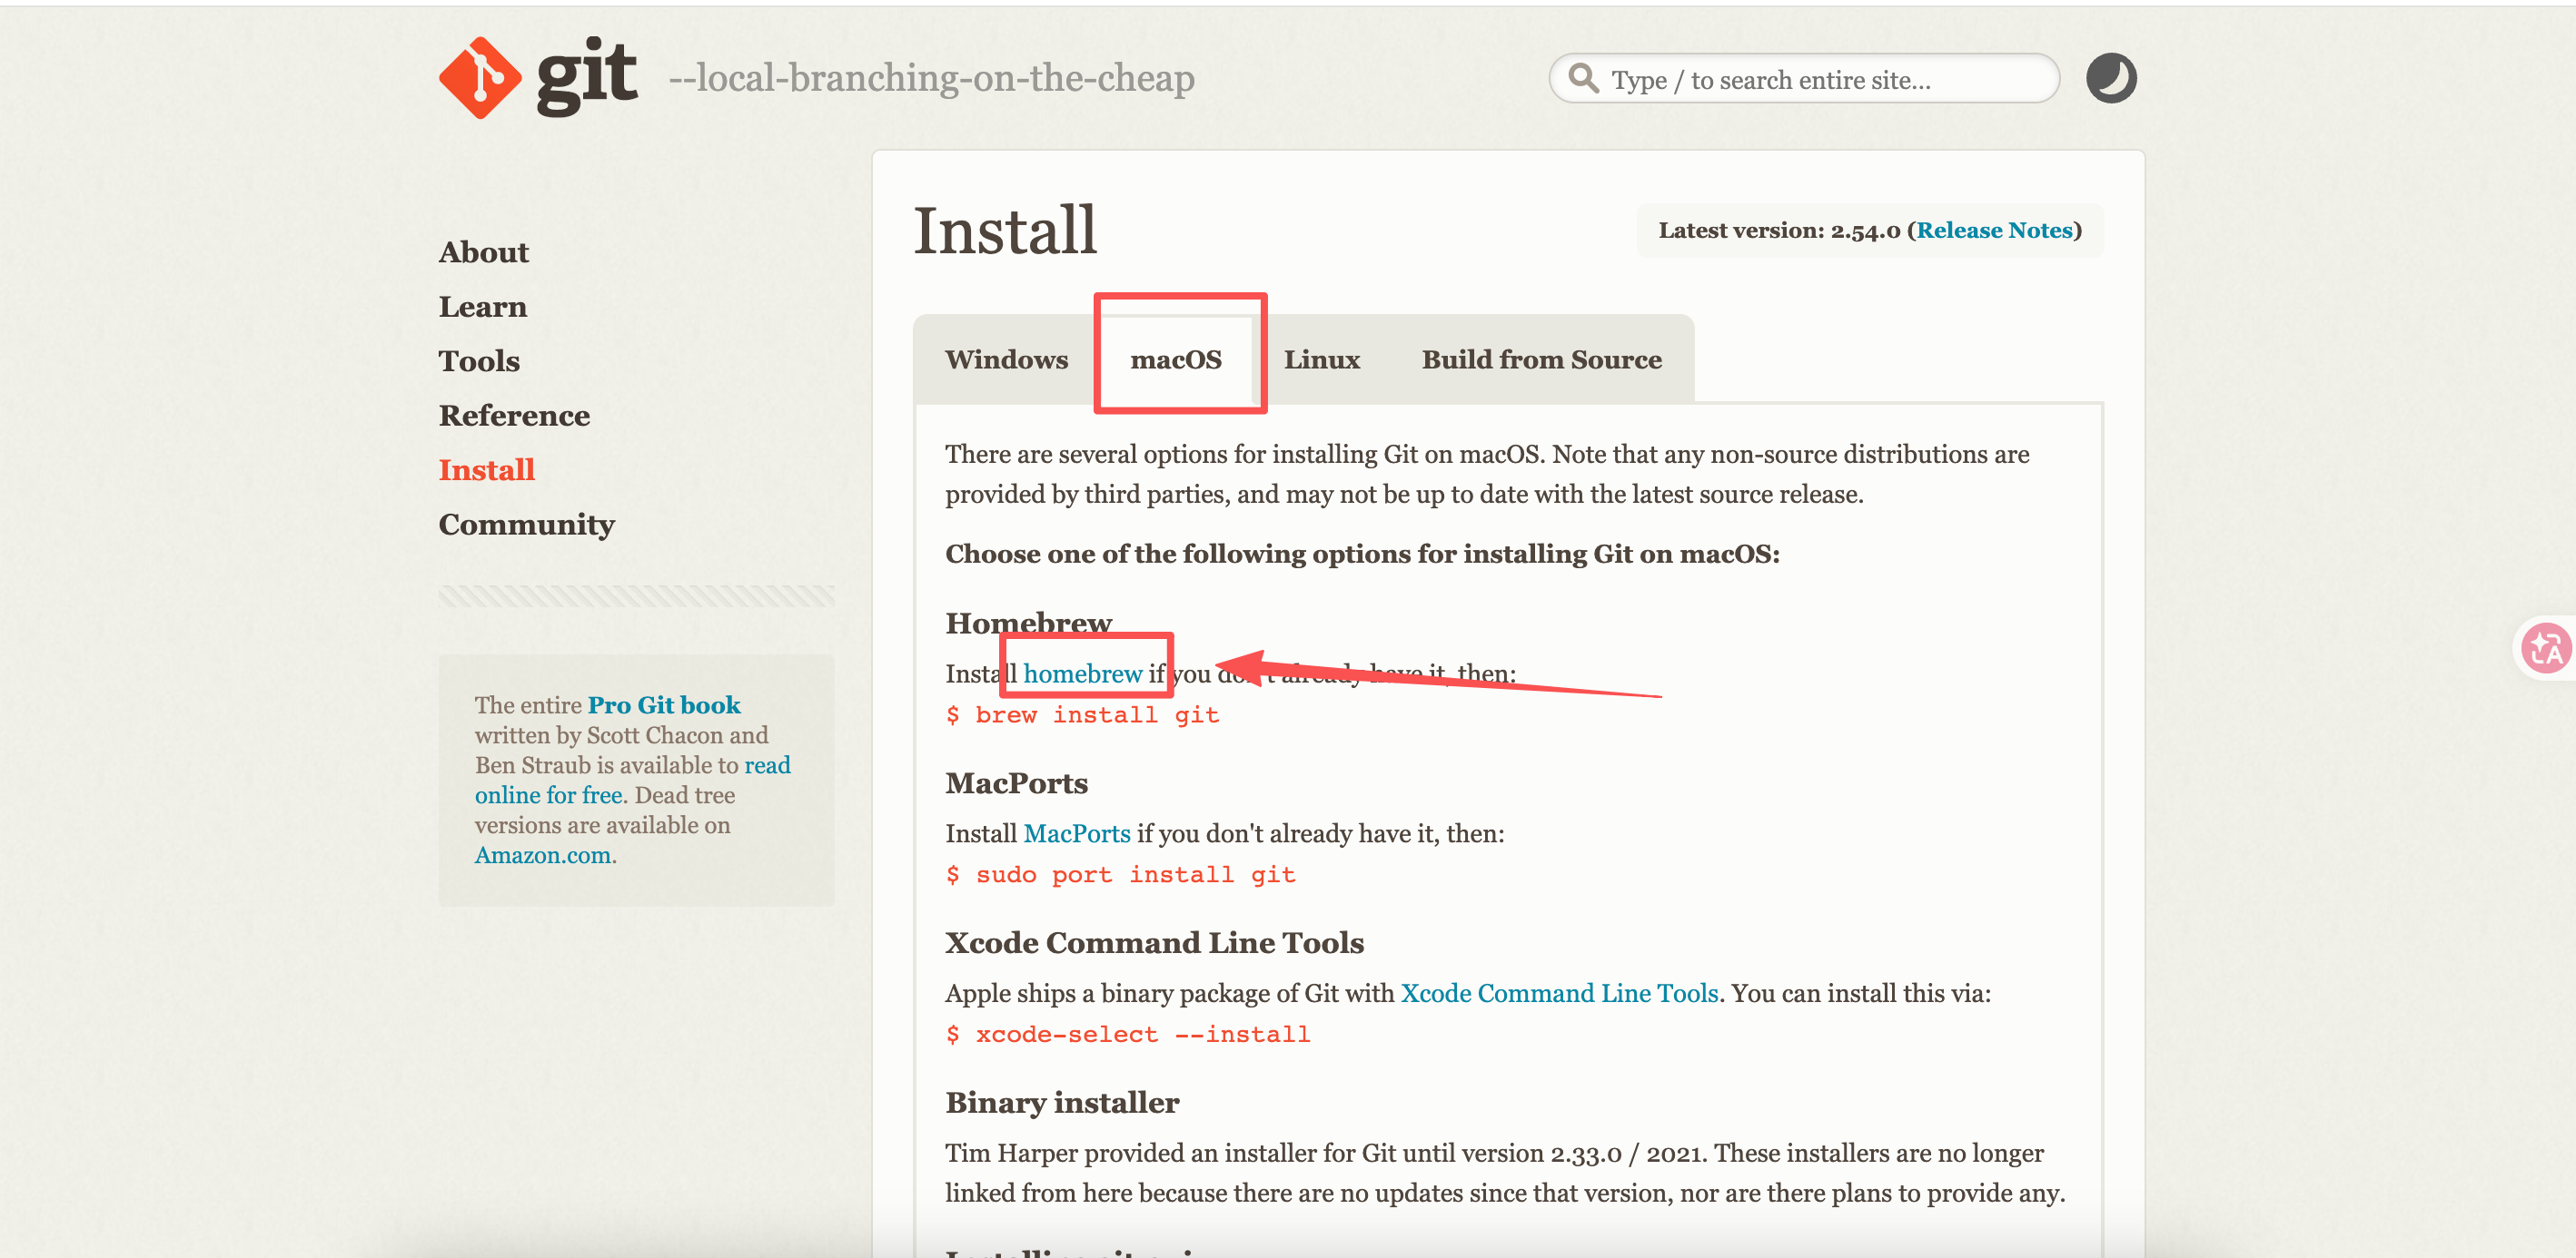Click the MacPorts section heading
The image size is (2576, 1258).
[x=1016, y=783]
